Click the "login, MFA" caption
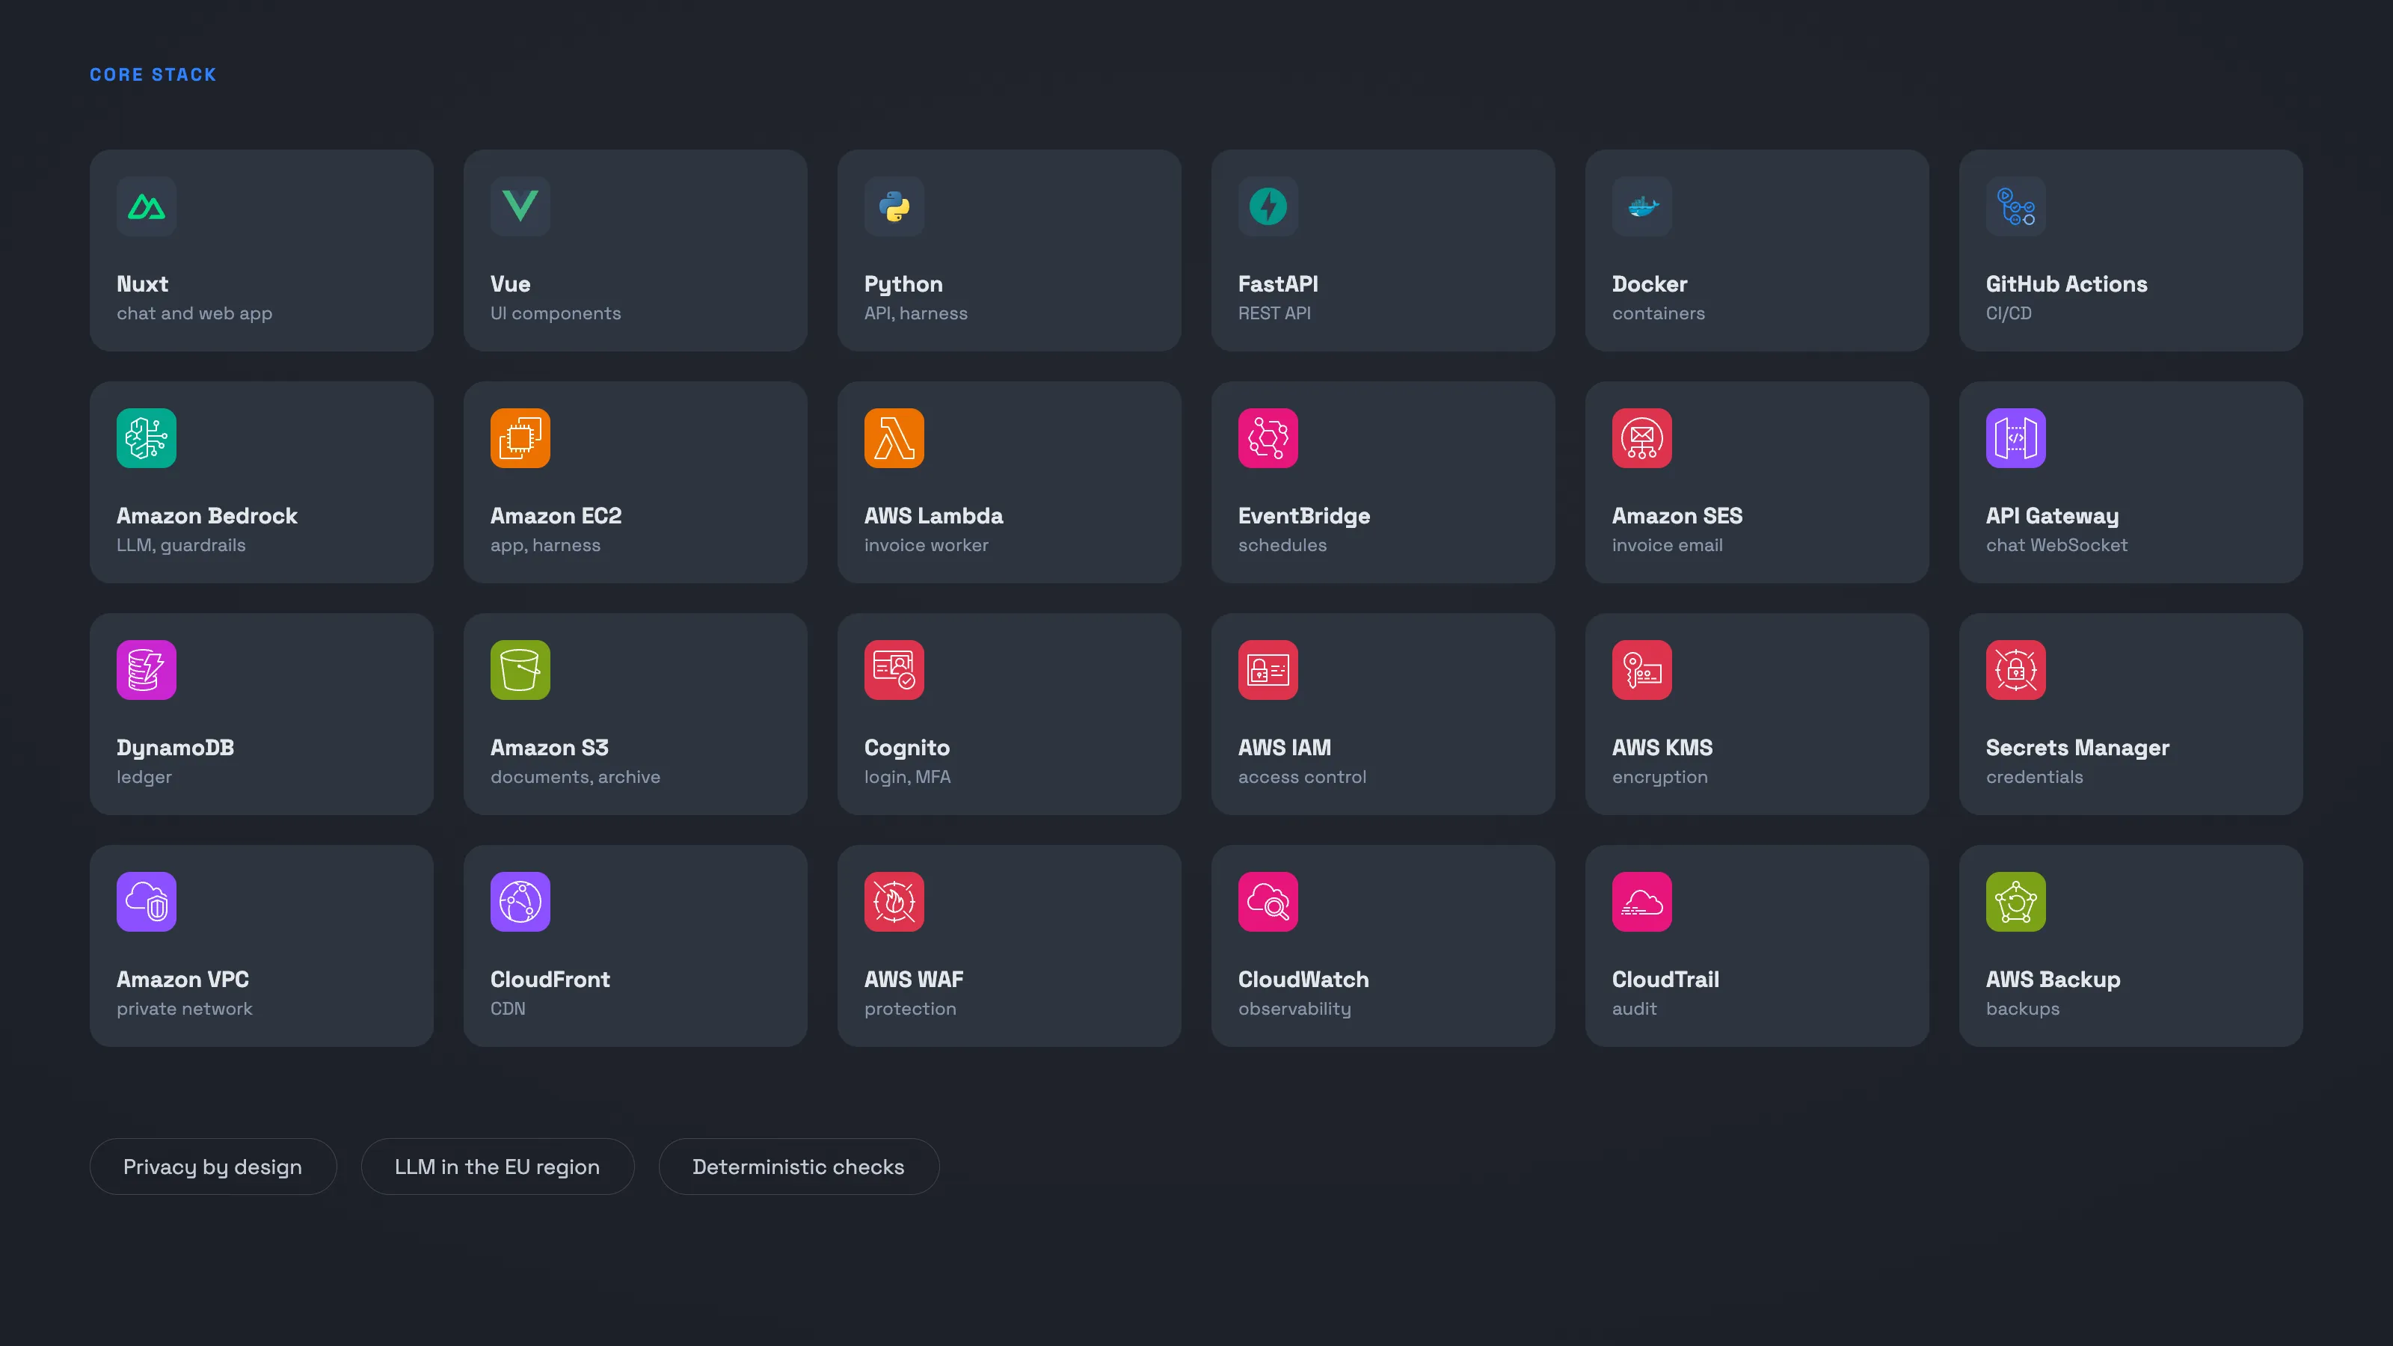 click(x=906, y=778)
